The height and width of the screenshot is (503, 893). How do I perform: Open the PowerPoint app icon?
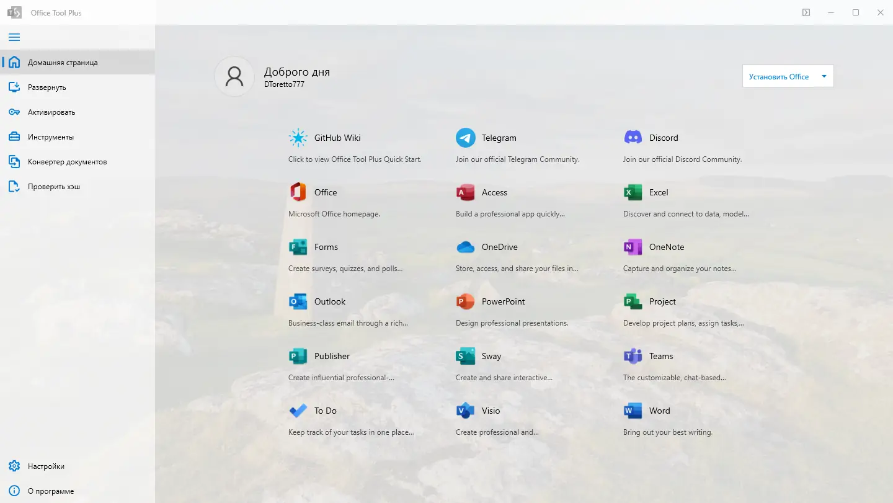click(x=466, y=301)
